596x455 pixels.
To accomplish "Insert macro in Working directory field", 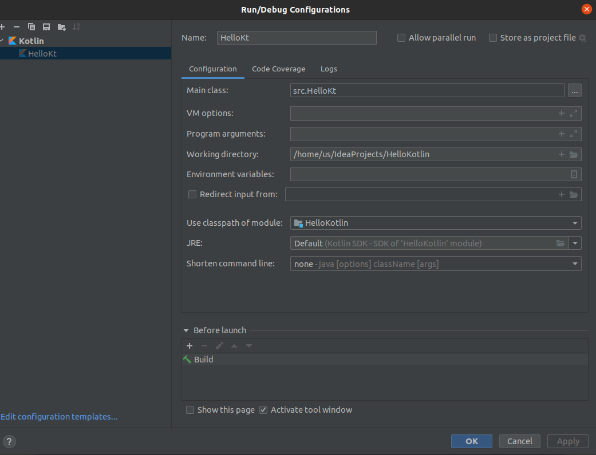I will pos(562,154).
